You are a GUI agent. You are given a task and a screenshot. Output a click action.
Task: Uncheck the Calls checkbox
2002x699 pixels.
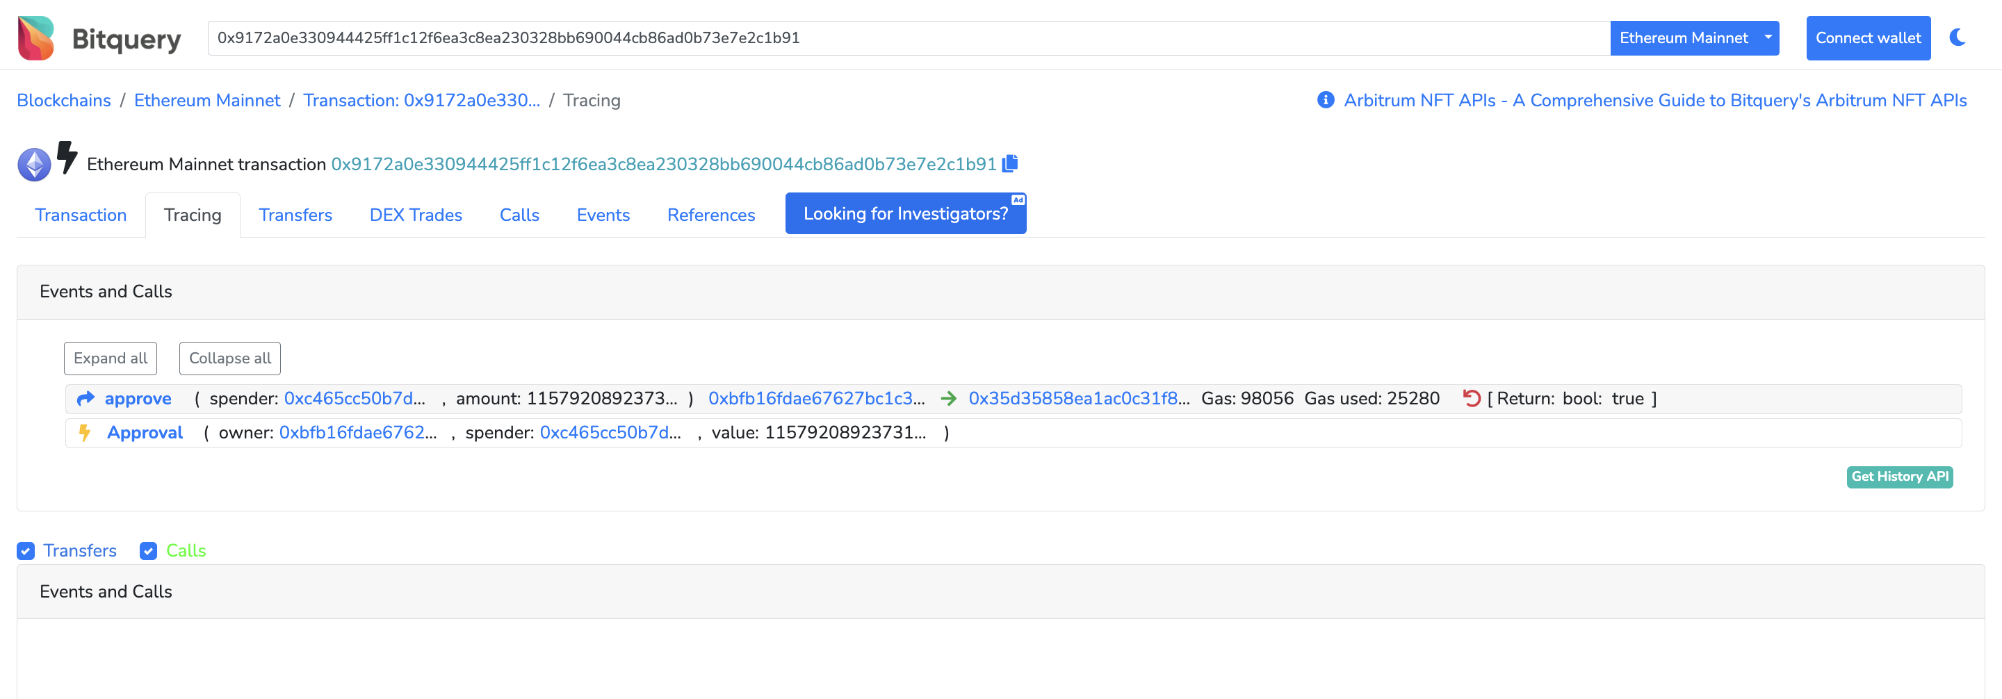(149, 551)
